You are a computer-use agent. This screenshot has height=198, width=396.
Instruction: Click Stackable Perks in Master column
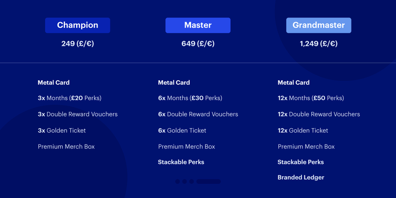pyautogui.click(x=181, y=162)
